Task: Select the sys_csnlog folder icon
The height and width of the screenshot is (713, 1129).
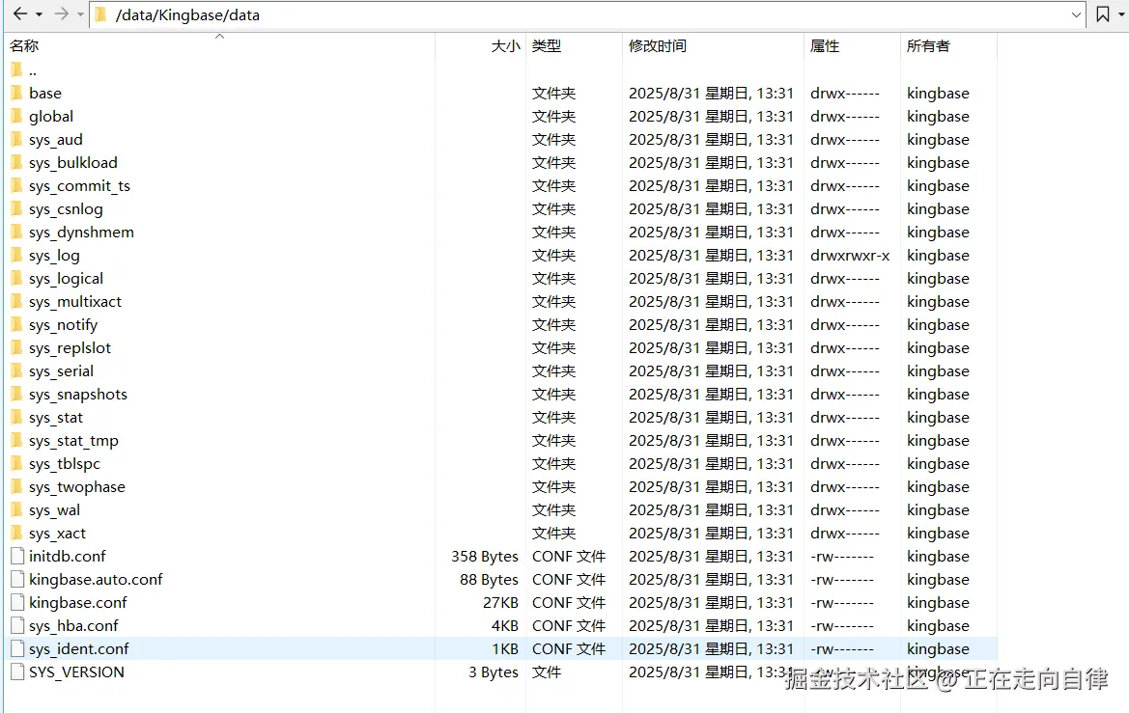Action: click(17, 208)
